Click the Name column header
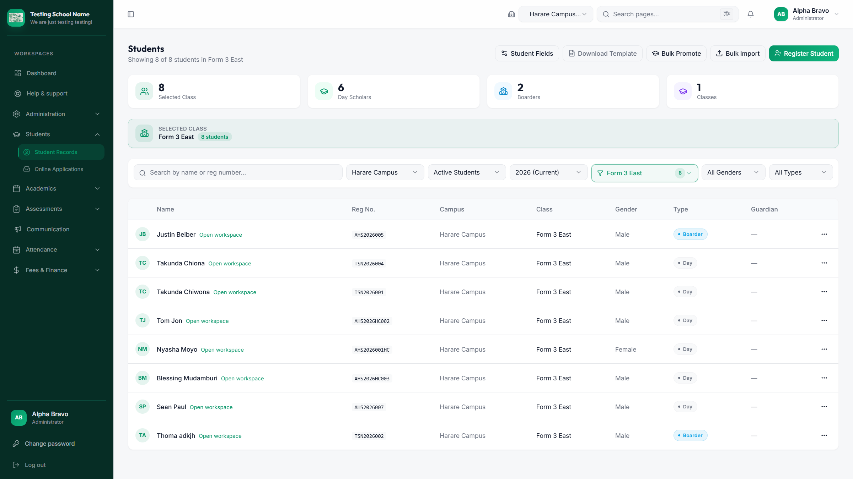853x479 pixels. coord(165,209)
